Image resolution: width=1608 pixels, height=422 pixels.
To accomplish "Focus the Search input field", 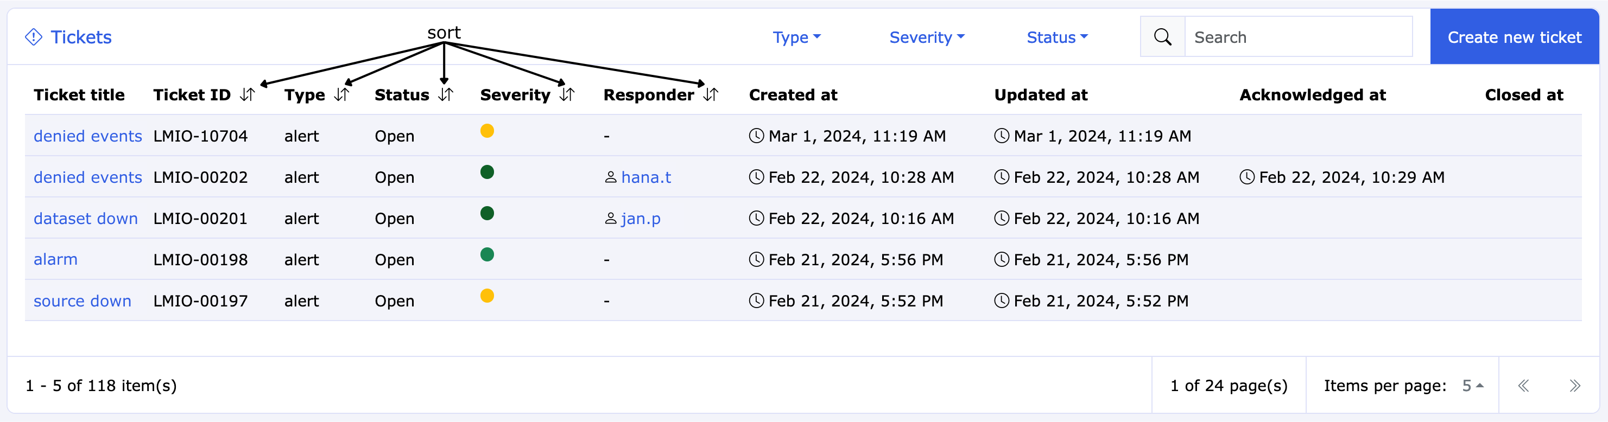I will click(1298, 37).
